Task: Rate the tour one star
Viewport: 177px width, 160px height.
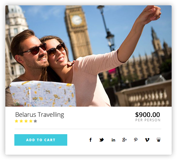Action: [x=17, y=121]
